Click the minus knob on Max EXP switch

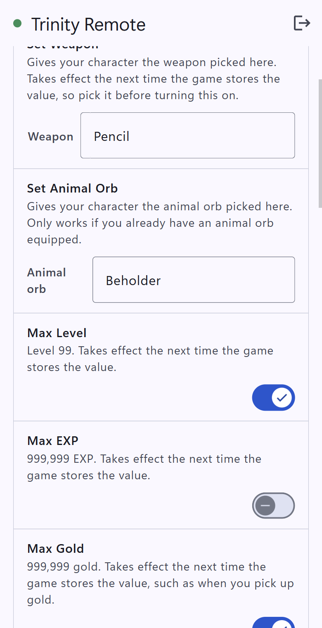tap(265, 505)
